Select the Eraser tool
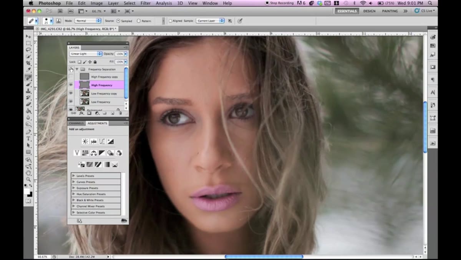The height and width of the screenshot is (260, 461). click(28, 104)
